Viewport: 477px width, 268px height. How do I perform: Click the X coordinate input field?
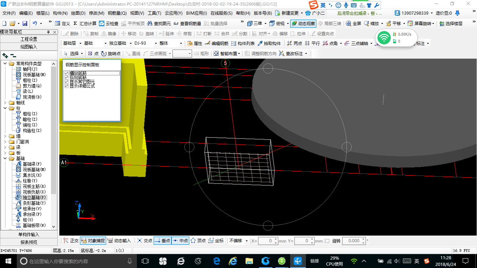click(x=265, y=241)
